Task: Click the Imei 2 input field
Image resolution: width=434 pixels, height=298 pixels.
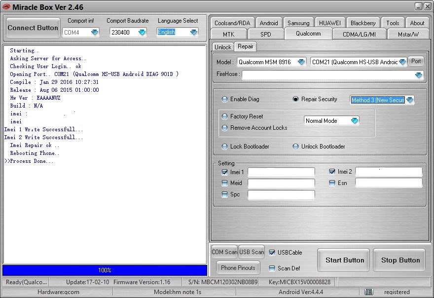Action: point(389,172)
